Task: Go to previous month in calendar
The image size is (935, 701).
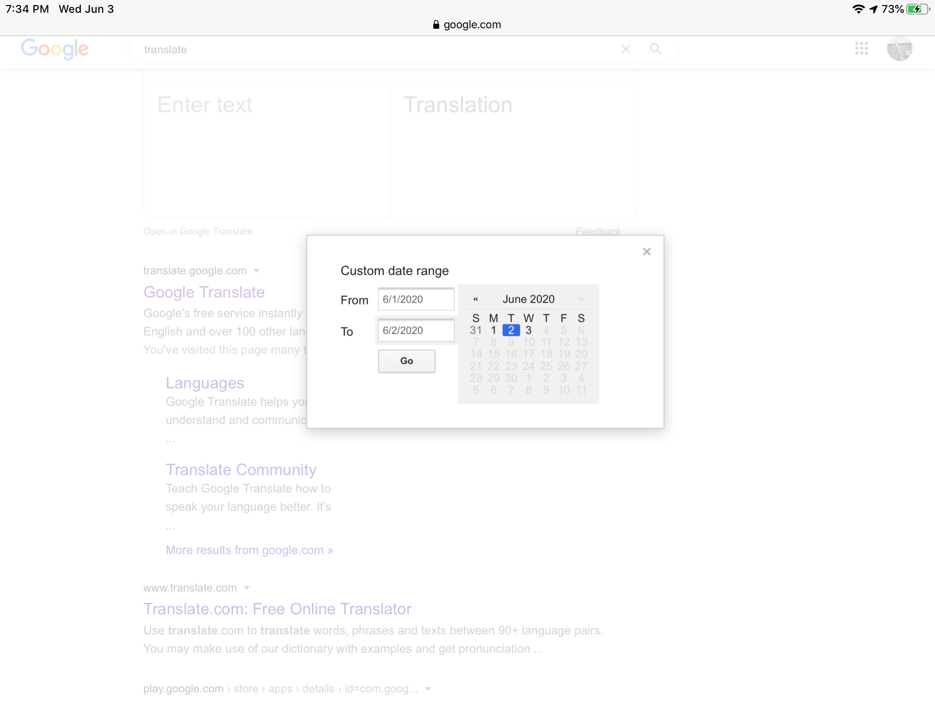Action: tap(476, 299)
